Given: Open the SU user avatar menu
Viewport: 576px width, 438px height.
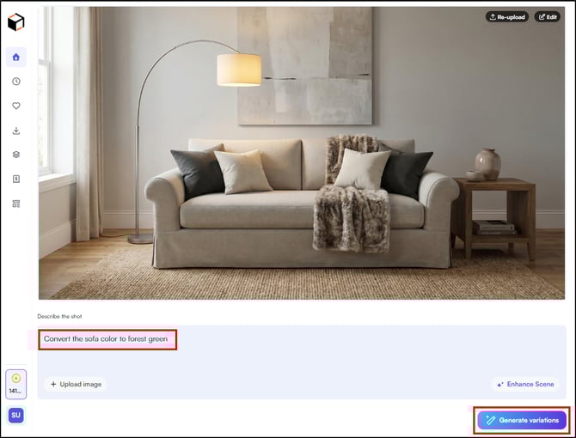Looking at the screenshot, I should click(15, 416).
